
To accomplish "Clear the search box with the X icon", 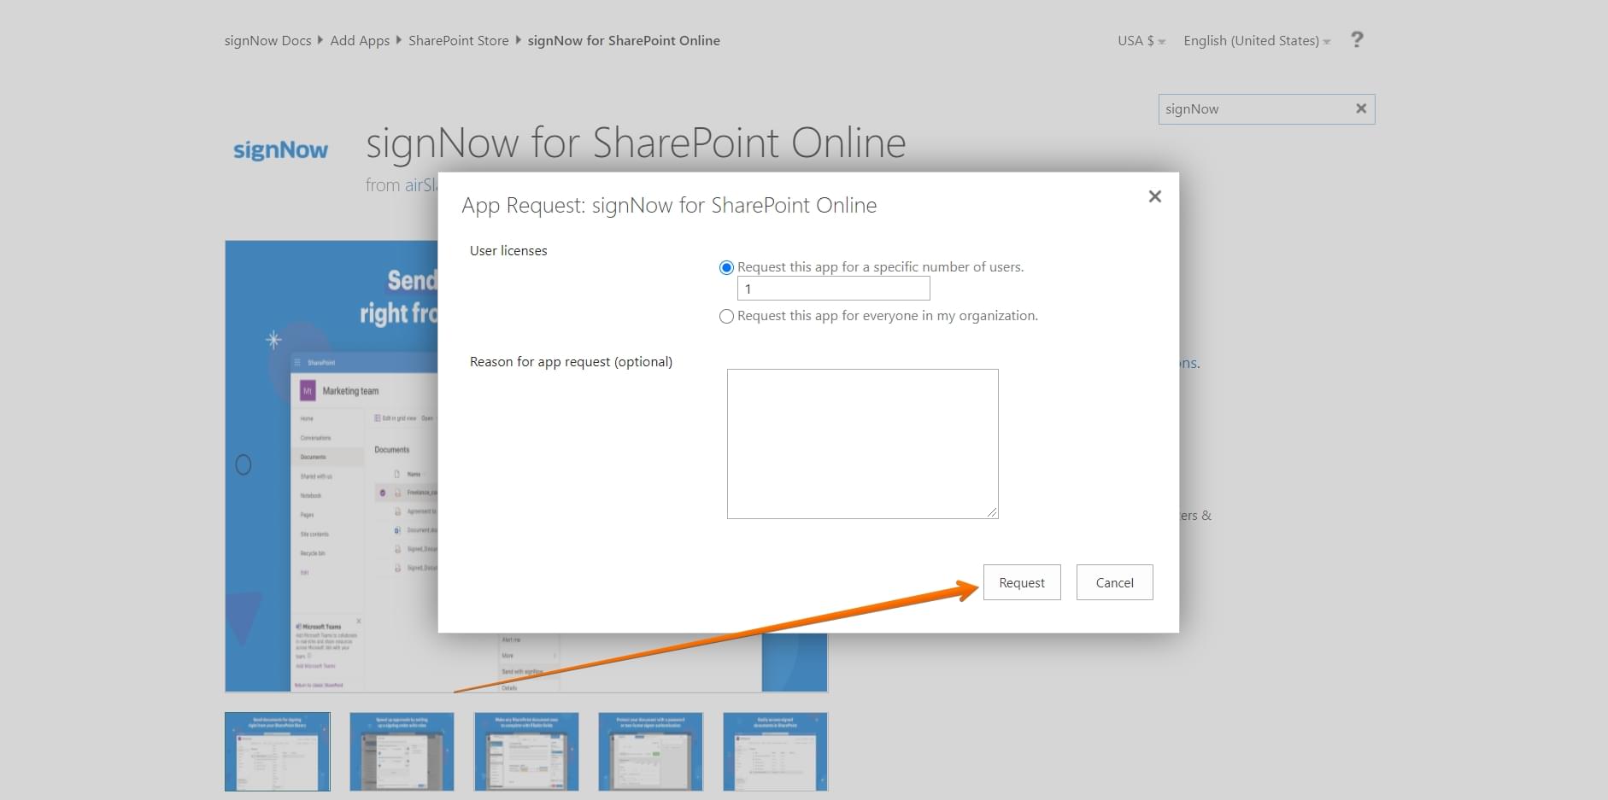I will pos(1361,108).
